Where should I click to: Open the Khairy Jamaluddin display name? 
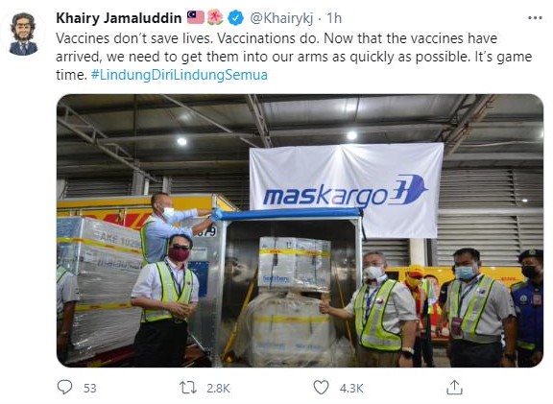[x=118, y=18]
